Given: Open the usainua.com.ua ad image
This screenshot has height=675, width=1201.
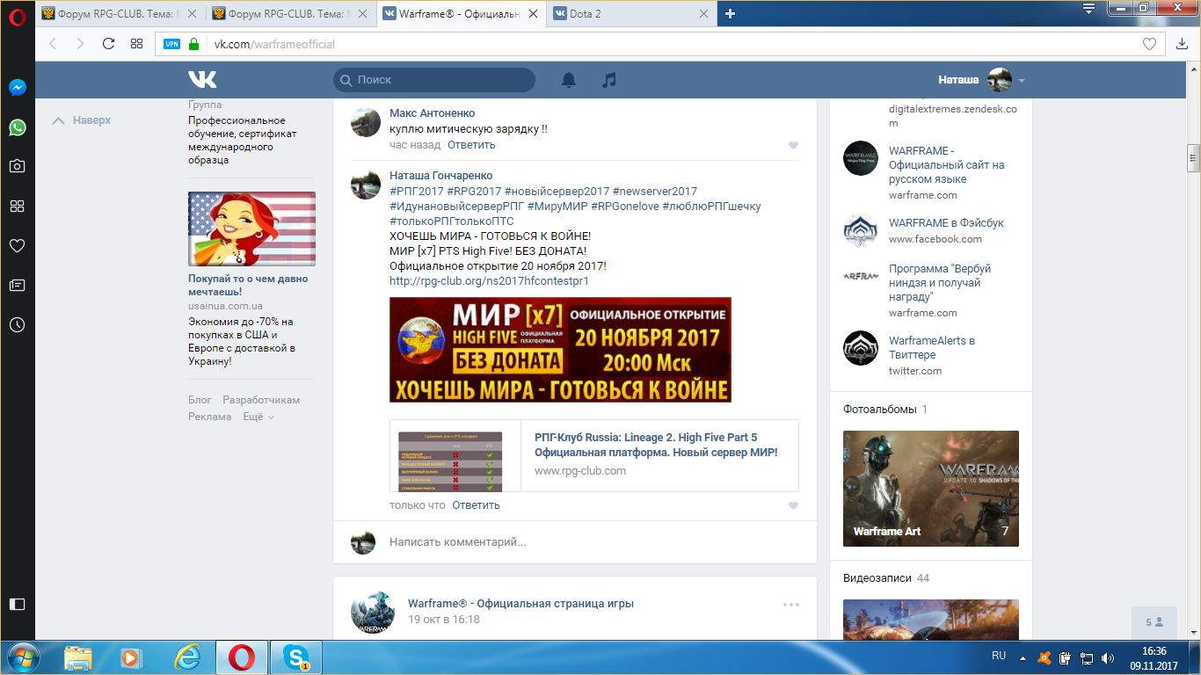Looking at the screenshot, I should (251, 229).
